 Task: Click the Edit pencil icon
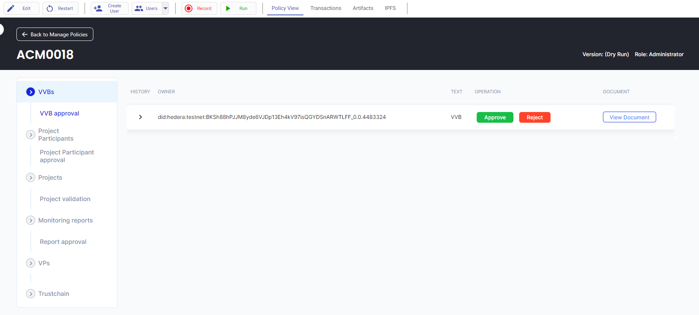(x=11, y=8)
